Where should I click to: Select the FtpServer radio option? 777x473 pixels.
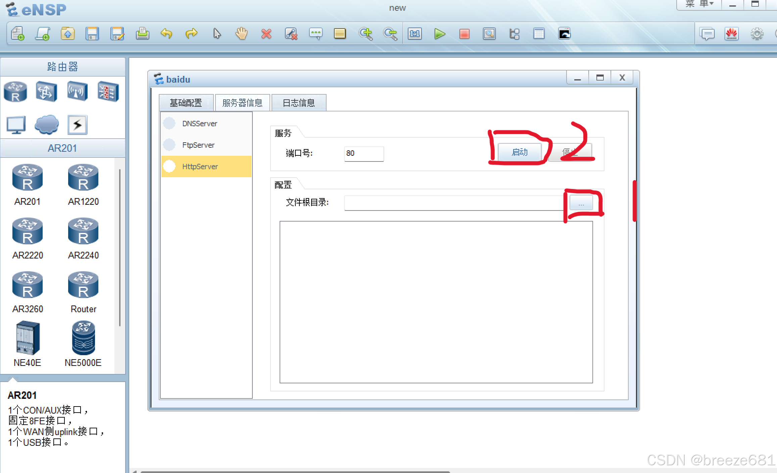(x=169, y=145)
